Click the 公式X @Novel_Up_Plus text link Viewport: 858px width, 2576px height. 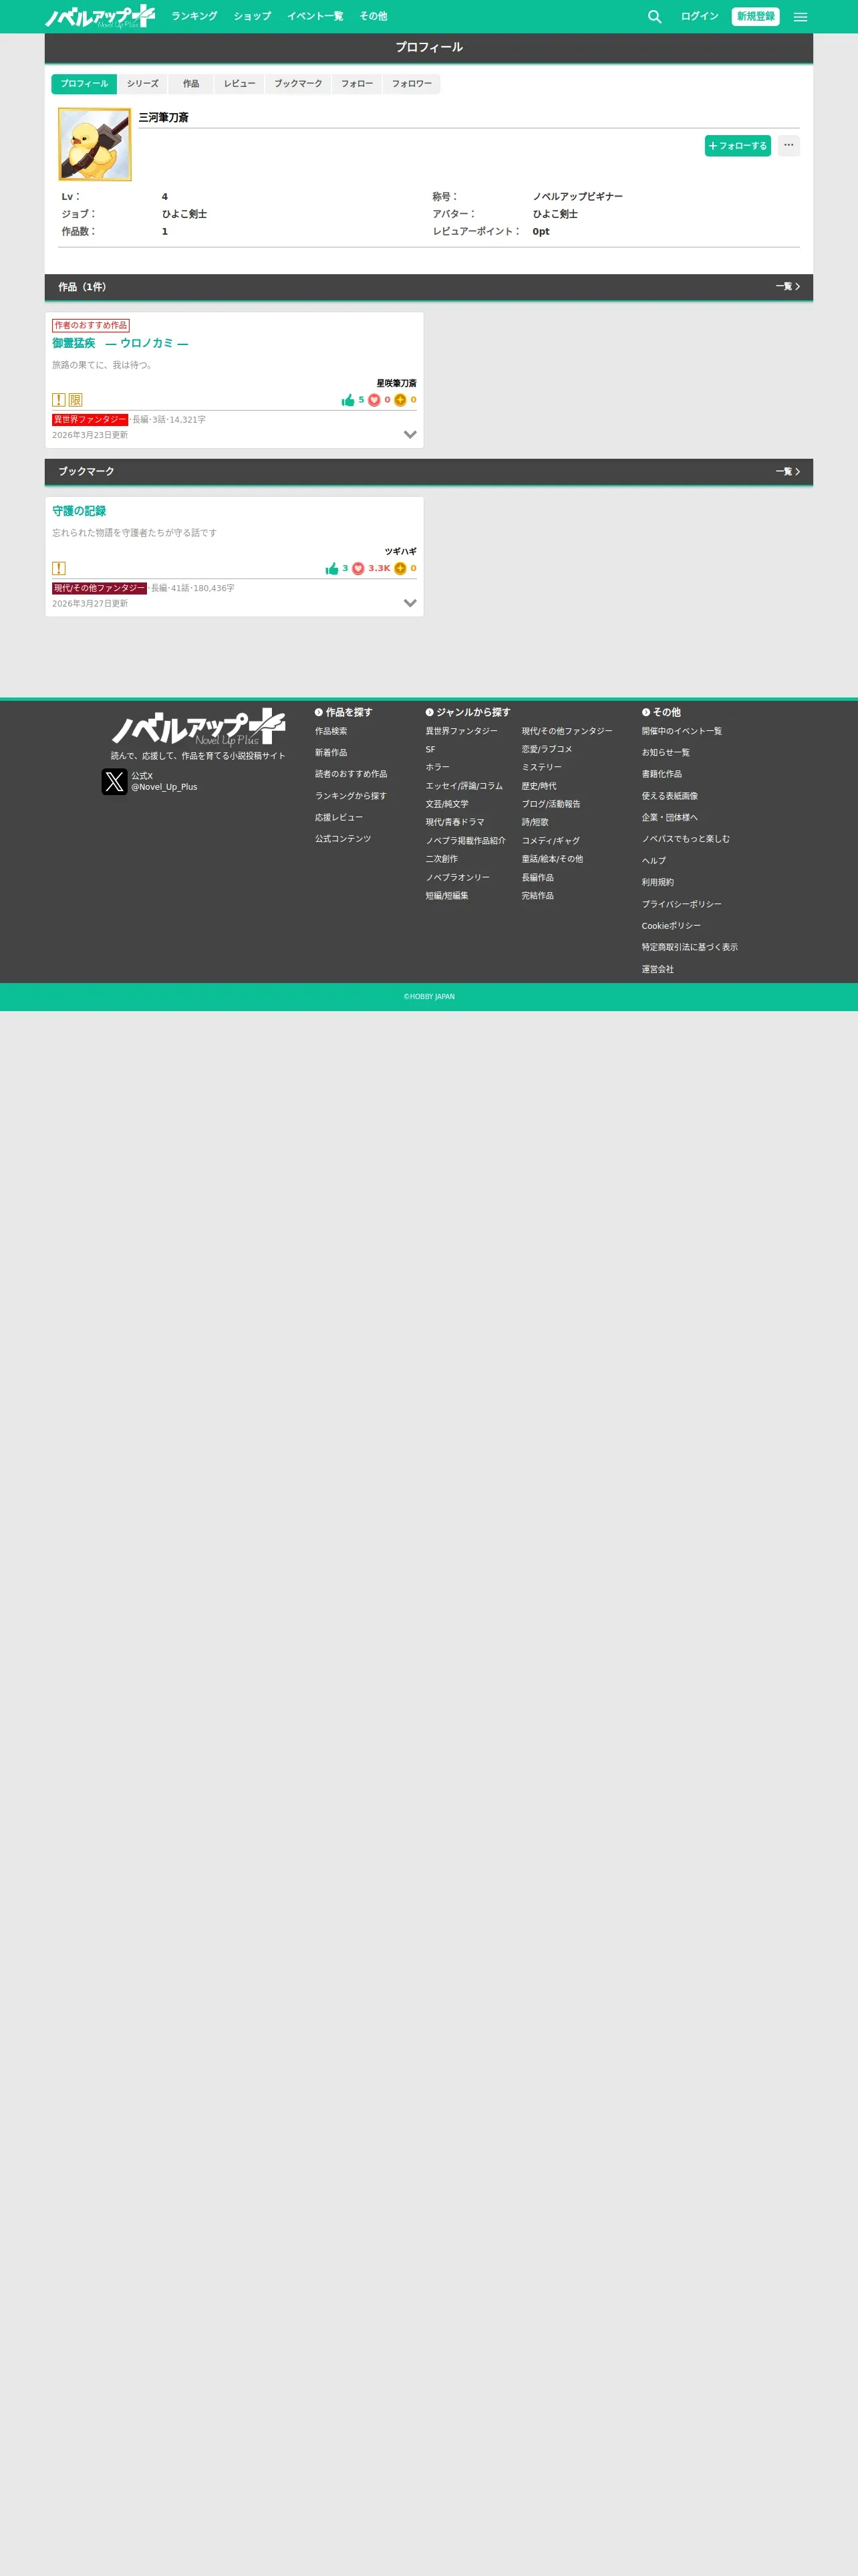165,781
